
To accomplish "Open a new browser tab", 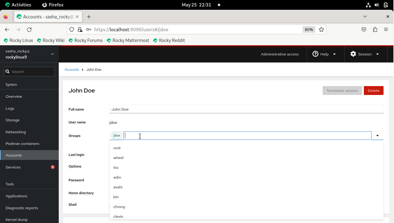I will click(x=89, y=17).
